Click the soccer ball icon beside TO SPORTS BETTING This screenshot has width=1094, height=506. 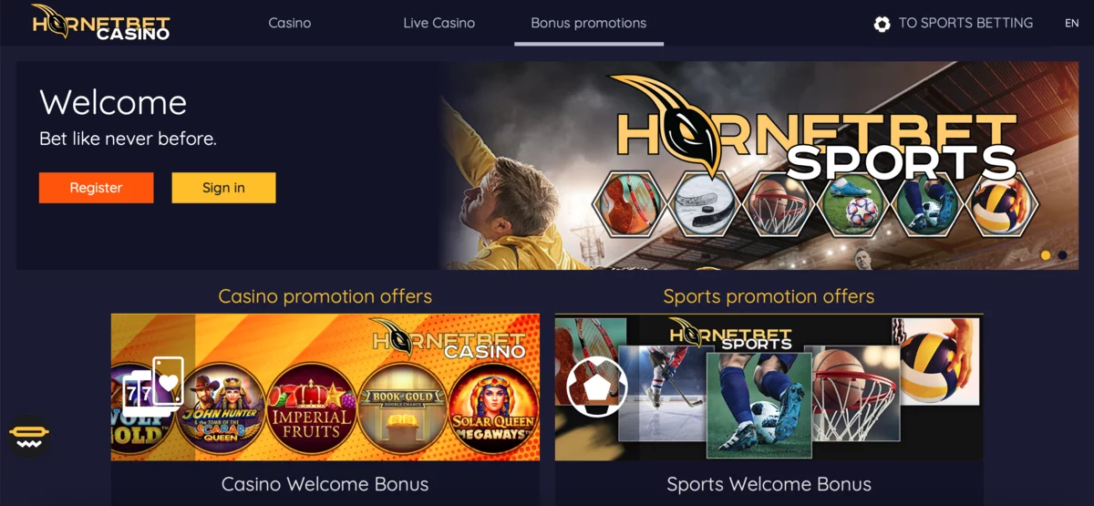882,24
